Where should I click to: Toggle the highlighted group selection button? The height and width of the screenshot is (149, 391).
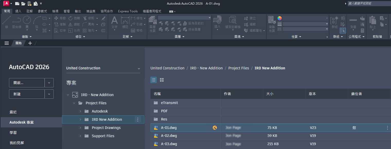tap(343, 31)
